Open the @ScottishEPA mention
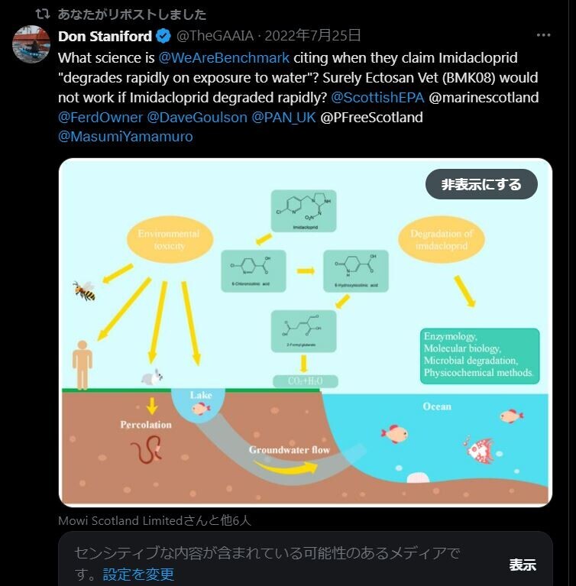 [377, 98]
